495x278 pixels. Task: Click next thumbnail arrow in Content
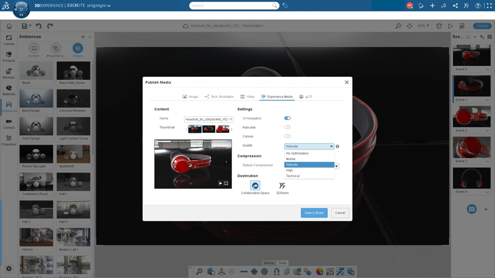click(232, 129)
